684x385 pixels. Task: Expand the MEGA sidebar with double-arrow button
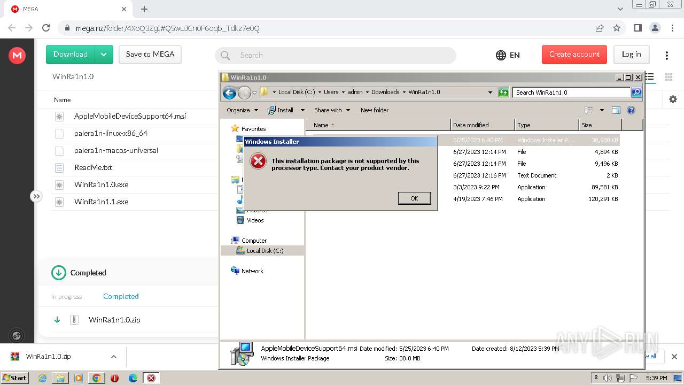[36, 196]
